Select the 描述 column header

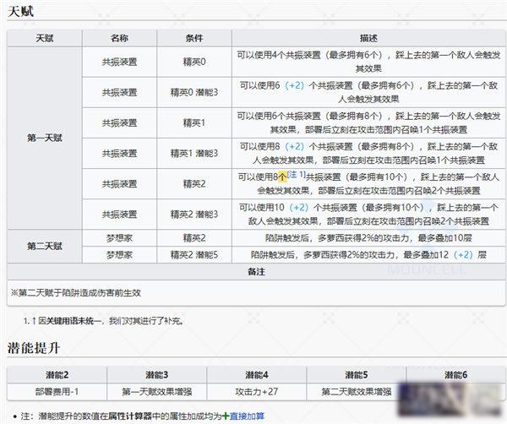click(368, 38)
